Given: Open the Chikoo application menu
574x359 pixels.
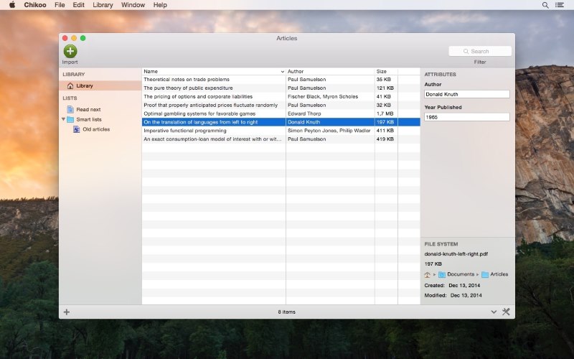Looking at the screenshot, I should (x=35, y=5).
